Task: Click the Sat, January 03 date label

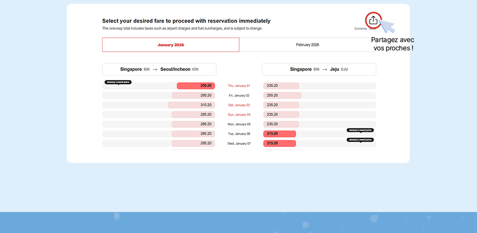Action: 239,105
